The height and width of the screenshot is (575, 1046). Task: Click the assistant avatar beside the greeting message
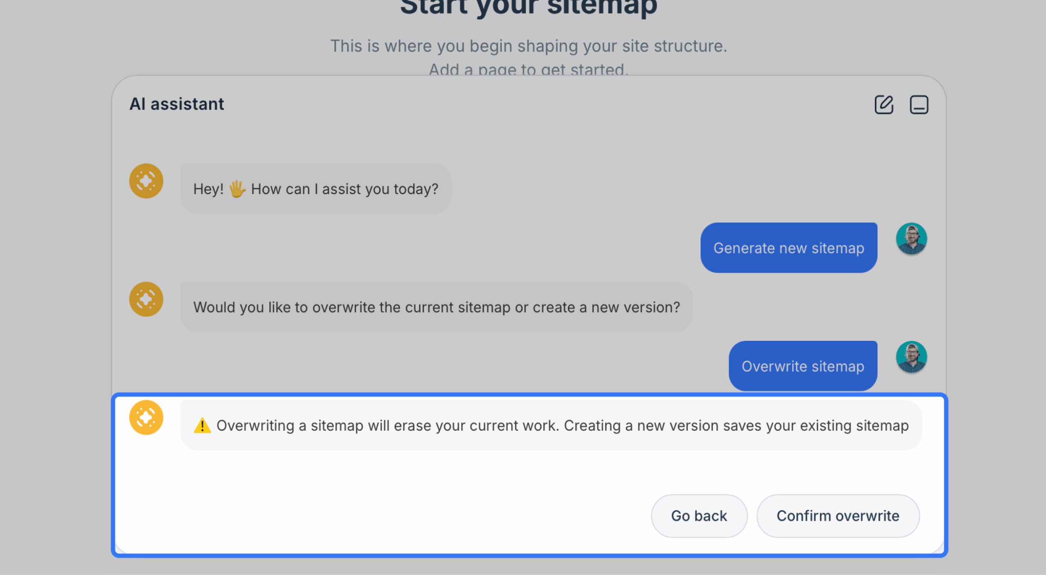[x=146, y=181]
